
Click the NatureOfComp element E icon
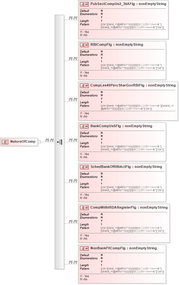pos(5,142)
